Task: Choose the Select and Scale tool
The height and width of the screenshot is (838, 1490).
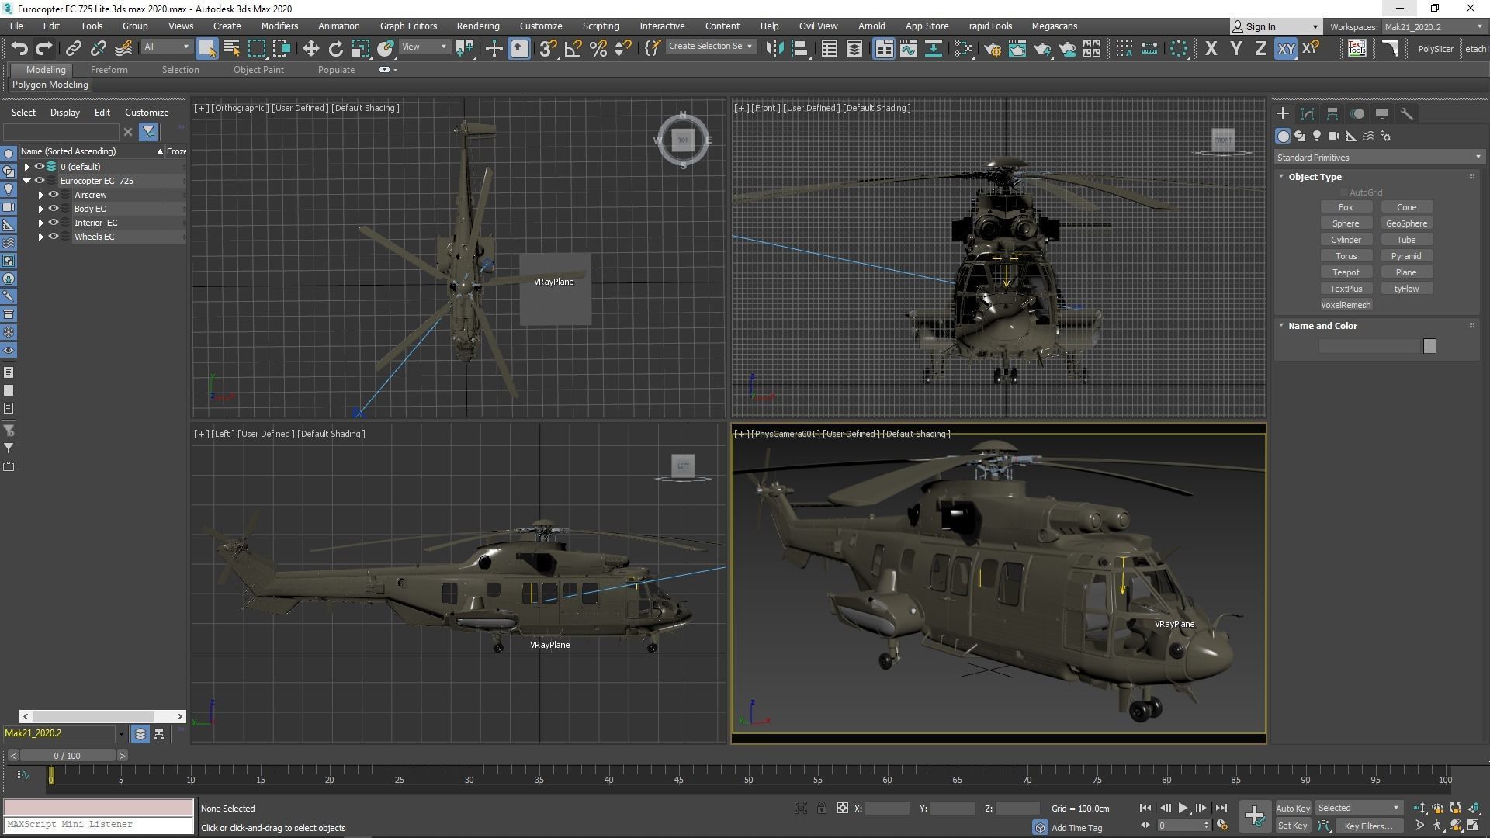Action: pos(360,48)
